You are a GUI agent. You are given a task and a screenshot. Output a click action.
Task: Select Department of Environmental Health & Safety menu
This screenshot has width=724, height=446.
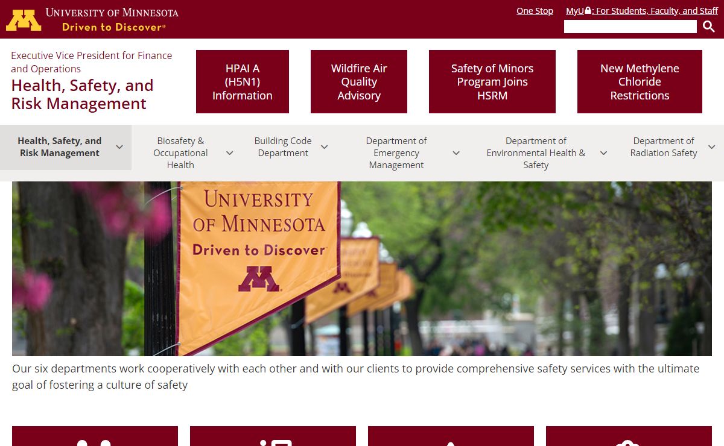click(x=536, y=153)
